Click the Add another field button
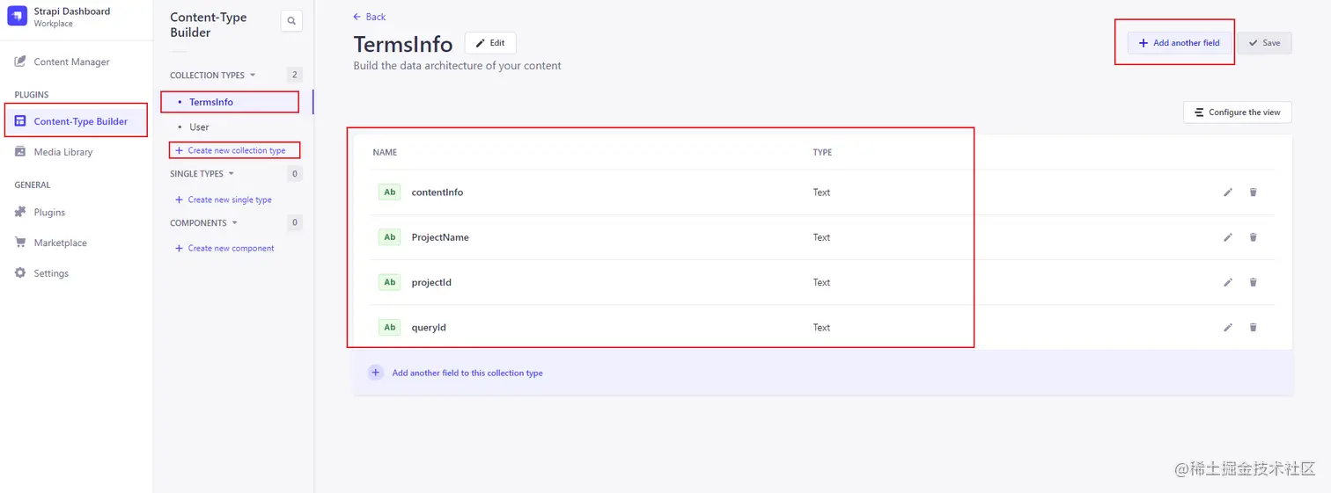1331x493 pixels. (1179, 43)
